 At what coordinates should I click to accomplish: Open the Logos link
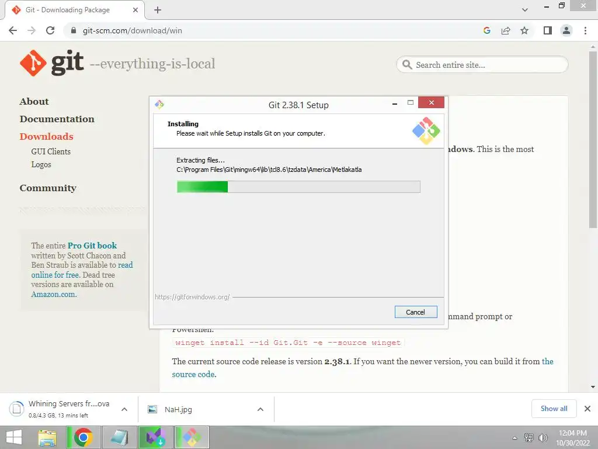click(41, 164)
